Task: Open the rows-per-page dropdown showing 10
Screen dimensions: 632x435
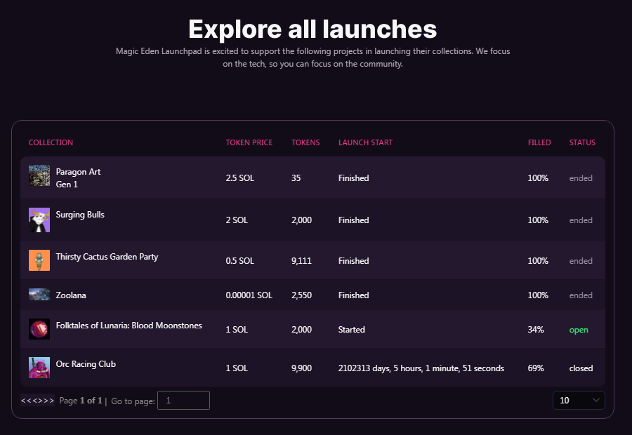Action: pos(579,401)
